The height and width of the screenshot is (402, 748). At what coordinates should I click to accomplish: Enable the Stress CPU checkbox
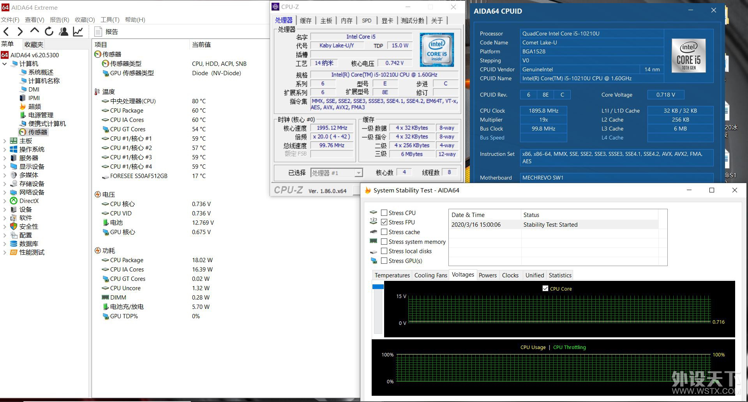[x=384, y=213]
